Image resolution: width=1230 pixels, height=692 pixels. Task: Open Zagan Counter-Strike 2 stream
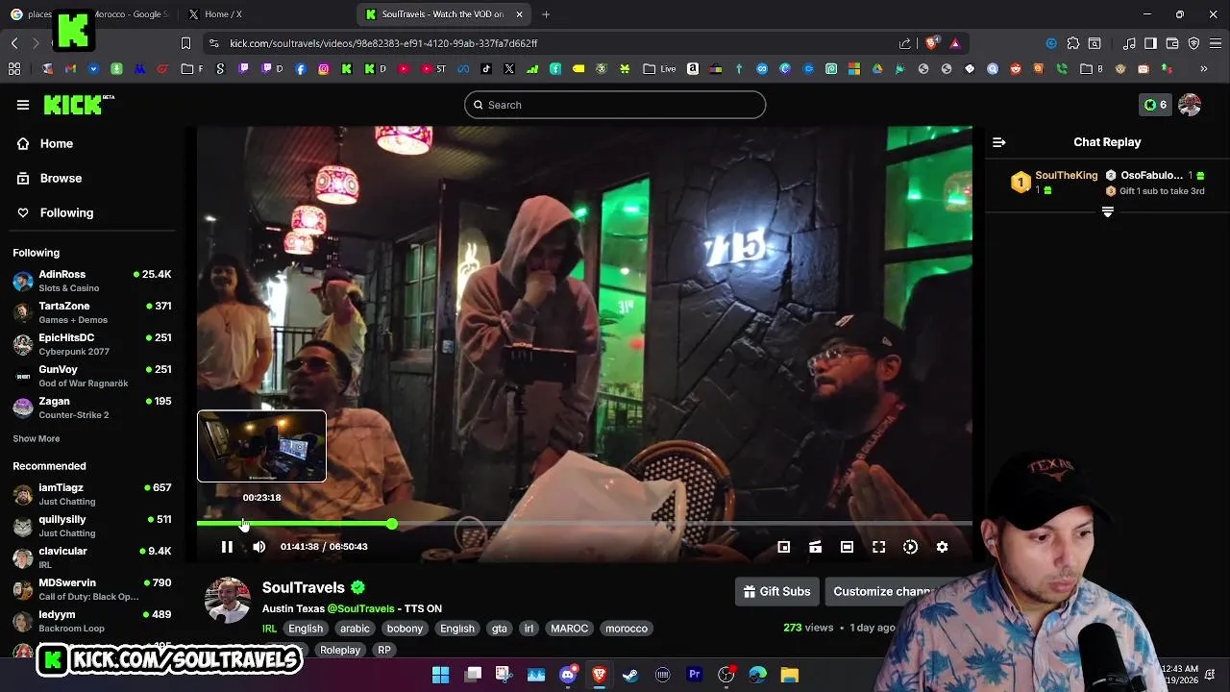pos(92,408)
